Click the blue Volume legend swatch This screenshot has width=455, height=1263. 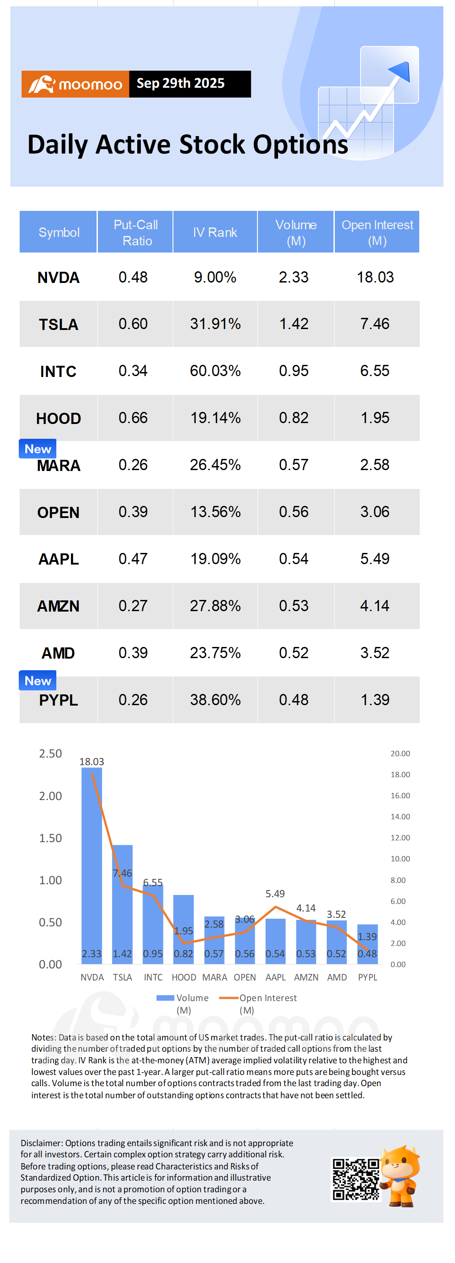point(165,998)
